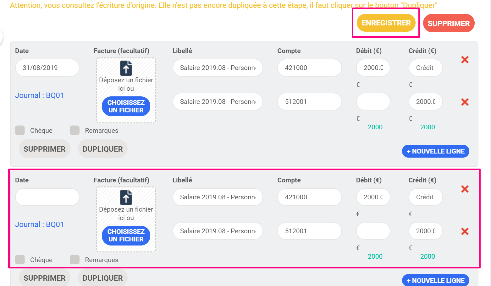Click the file upload icon in first entry
Screen dimensions: 491x286
(126, 68)
